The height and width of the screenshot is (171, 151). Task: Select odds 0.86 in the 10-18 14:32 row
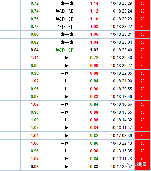[94, 120]
